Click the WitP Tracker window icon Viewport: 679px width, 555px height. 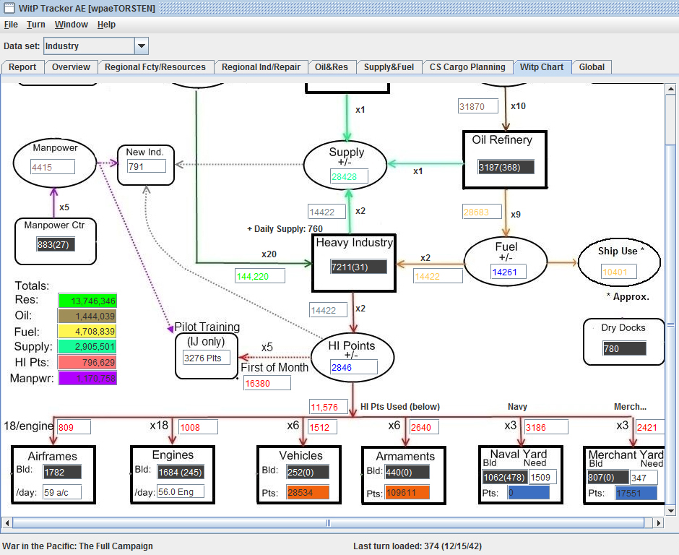point(9,8)
